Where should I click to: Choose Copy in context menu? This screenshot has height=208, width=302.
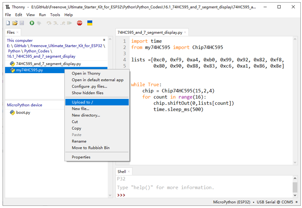point(97,128)
